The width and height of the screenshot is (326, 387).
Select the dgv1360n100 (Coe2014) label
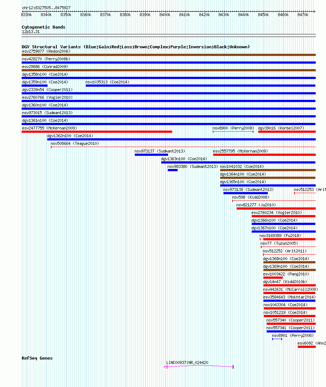45,105
